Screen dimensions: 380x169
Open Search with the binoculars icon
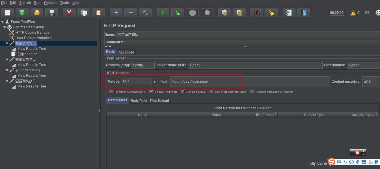click(x=257, y=13)
